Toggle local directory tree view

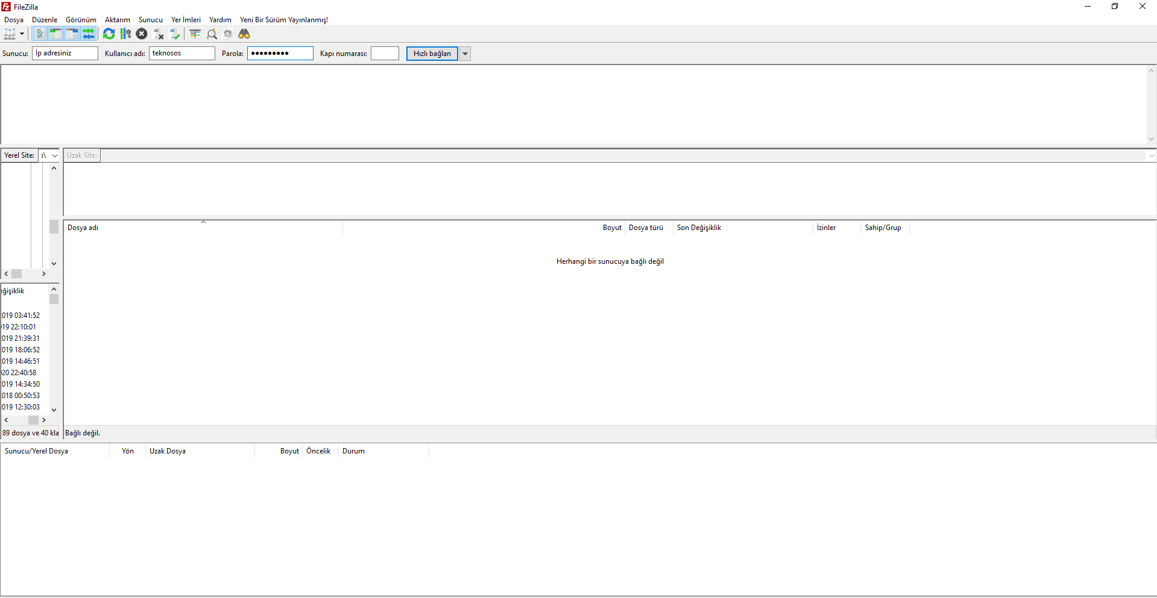pos(55,34)
